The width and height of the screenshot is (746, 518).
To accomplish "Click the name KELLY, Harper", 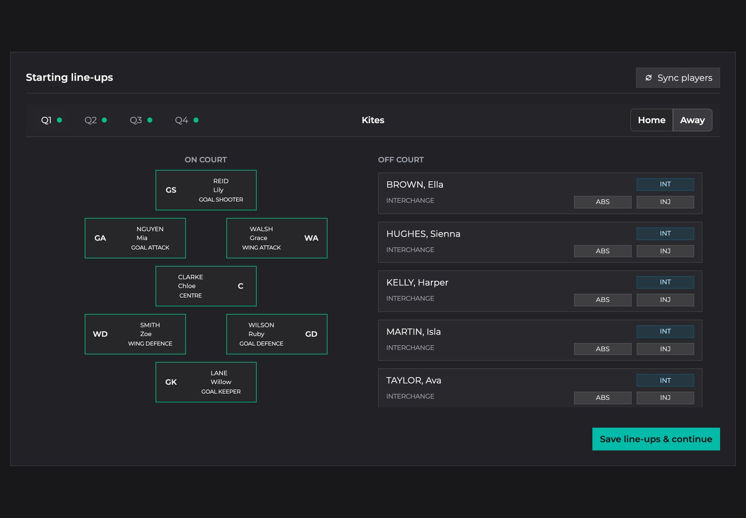I will [x=417, y=283].
